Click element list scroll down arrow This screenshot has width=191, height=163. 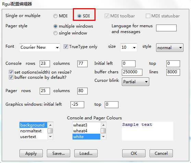(50, 137)
